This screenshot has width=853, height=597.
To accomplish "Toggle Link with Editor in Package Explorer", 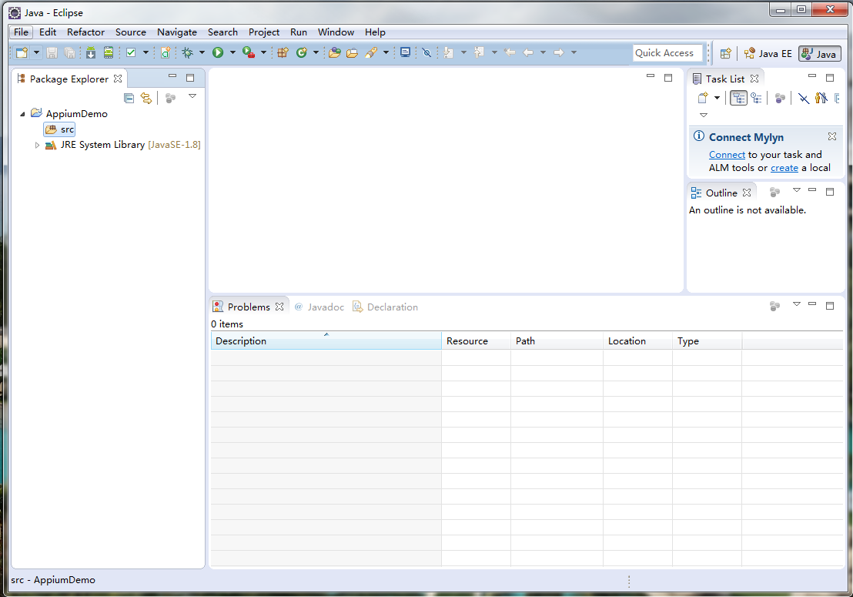I will click(x=146, y=98).
